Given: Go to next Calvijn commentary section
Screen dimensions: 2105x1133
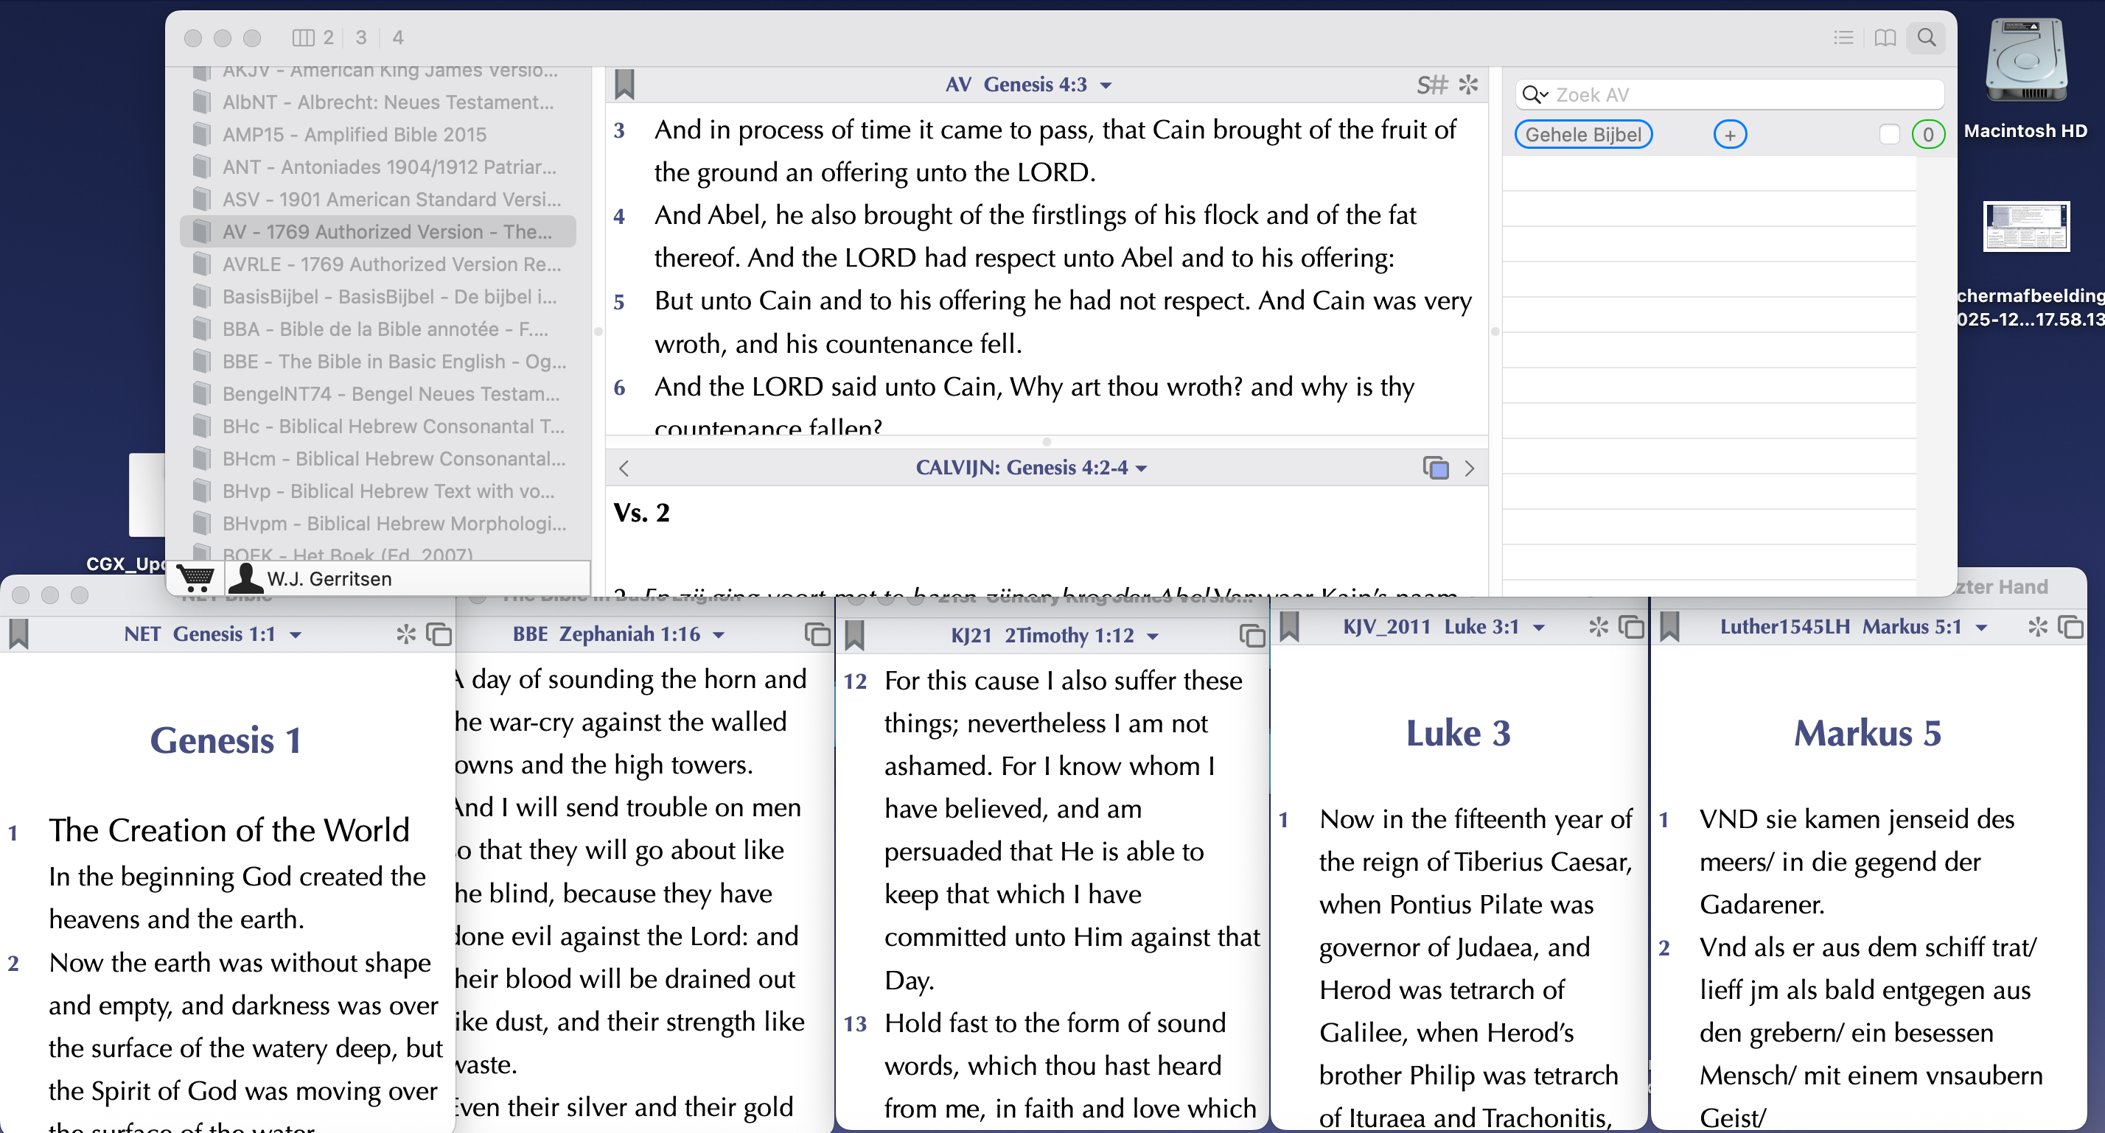Looking at the screenshot, I should [1469, 468].
